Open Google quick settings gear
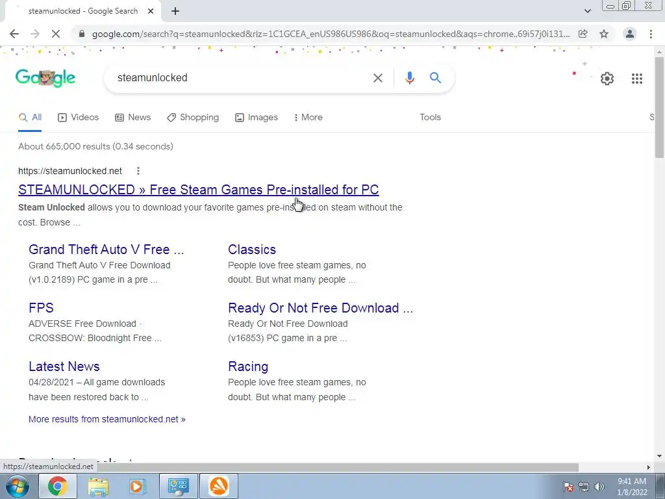This screenshot has width=665, height=499. coord(607,79)
